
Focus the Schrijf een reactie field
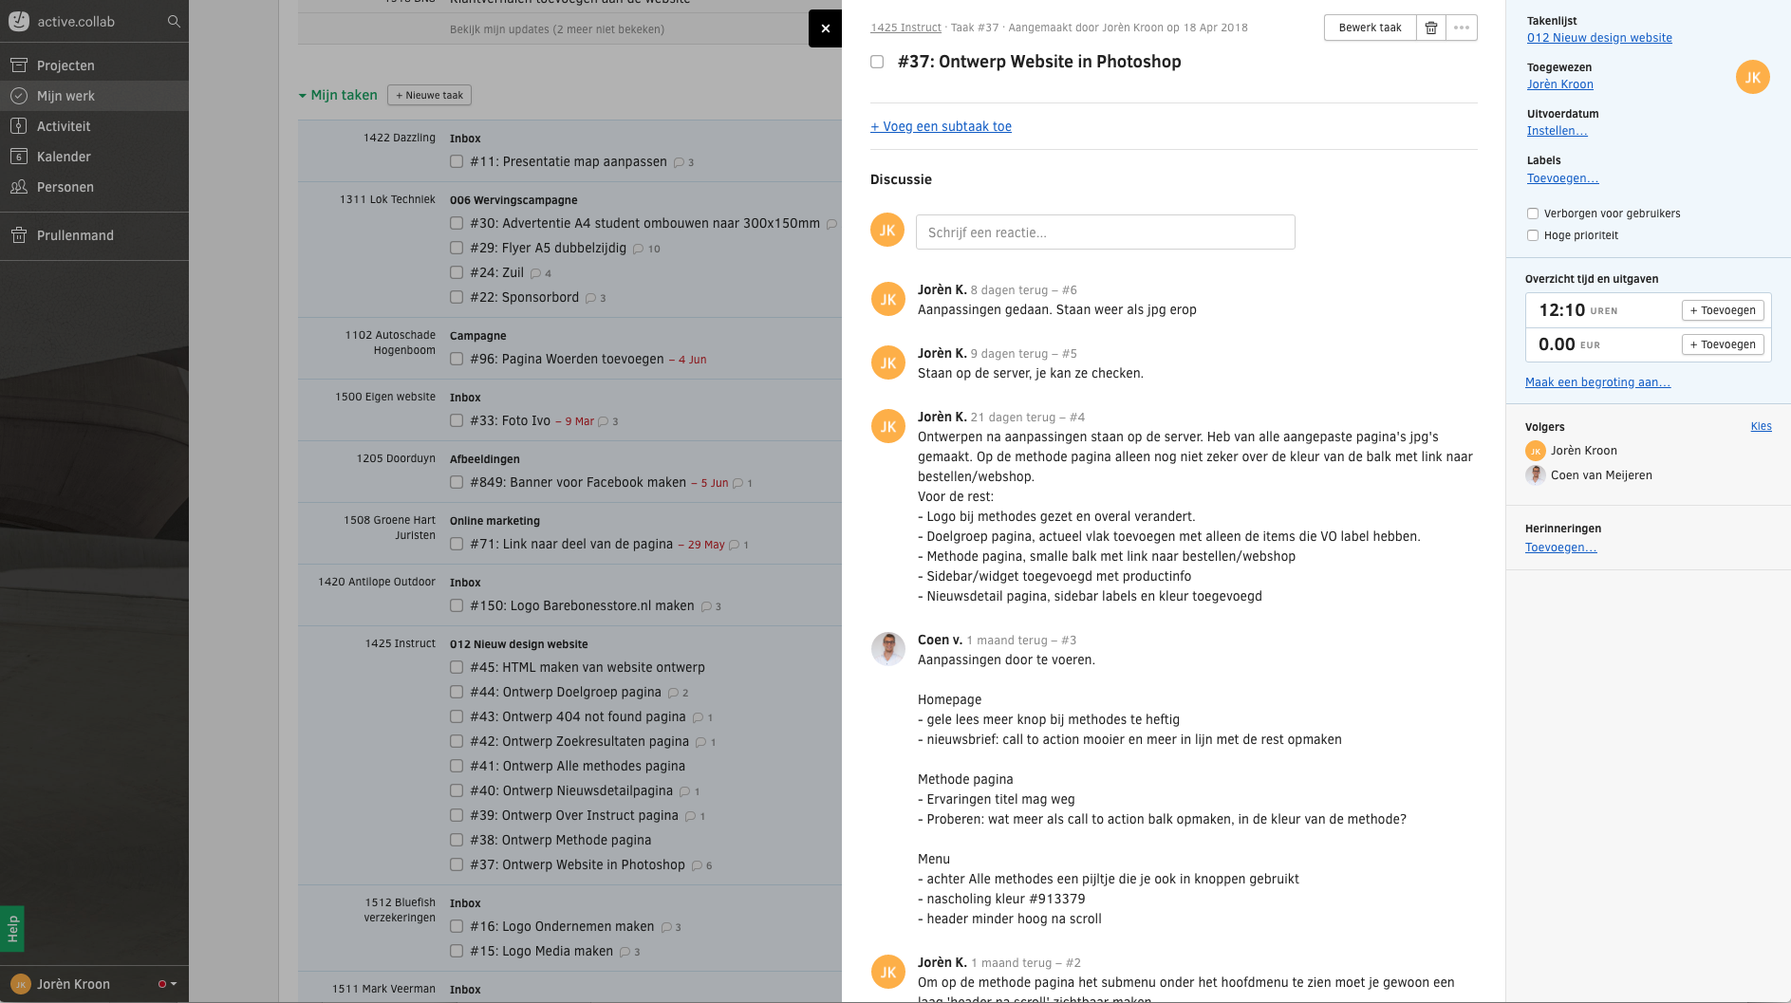tap(1105, 232)
